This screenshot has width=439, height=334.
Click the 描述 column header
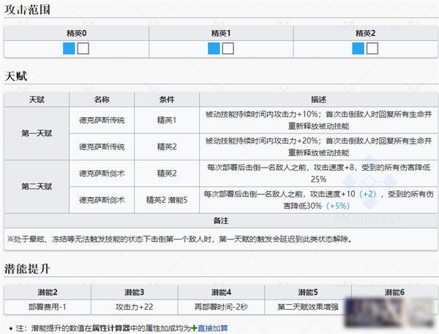point(318,100)
